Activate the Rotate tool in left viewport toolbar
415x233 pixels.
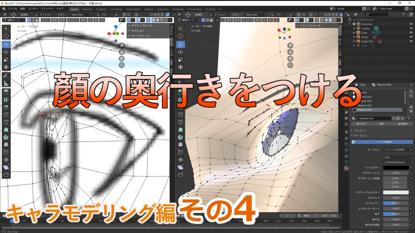pyautogui.click(x=6, y=52)
